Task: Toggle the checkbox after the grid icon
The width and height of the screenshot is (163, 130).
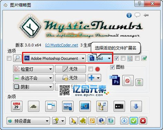Action: tap(137, 58)
